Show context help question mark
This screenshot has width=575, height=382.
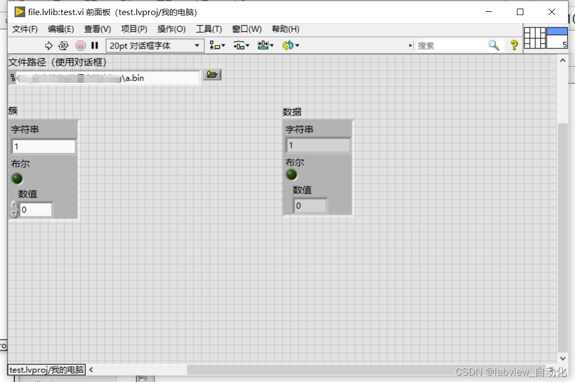tap(514, 46)
